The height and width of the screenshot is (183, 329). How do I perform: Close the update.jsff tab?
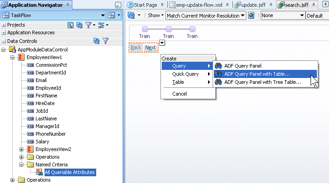(x=271, y=5)
